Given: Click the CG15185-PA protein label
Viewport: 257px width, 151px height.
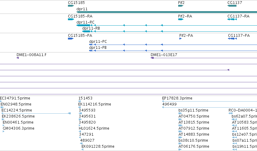Looking at the screenshot, I should click(x=80, y=36).
